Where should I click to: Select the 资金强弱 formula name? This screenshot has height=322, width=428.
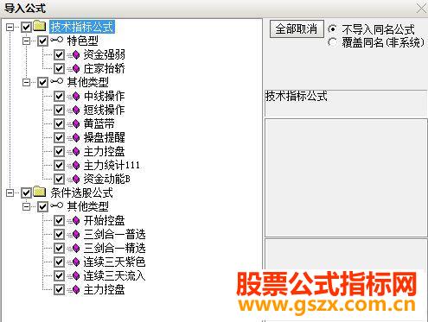(x=105, y=54)
